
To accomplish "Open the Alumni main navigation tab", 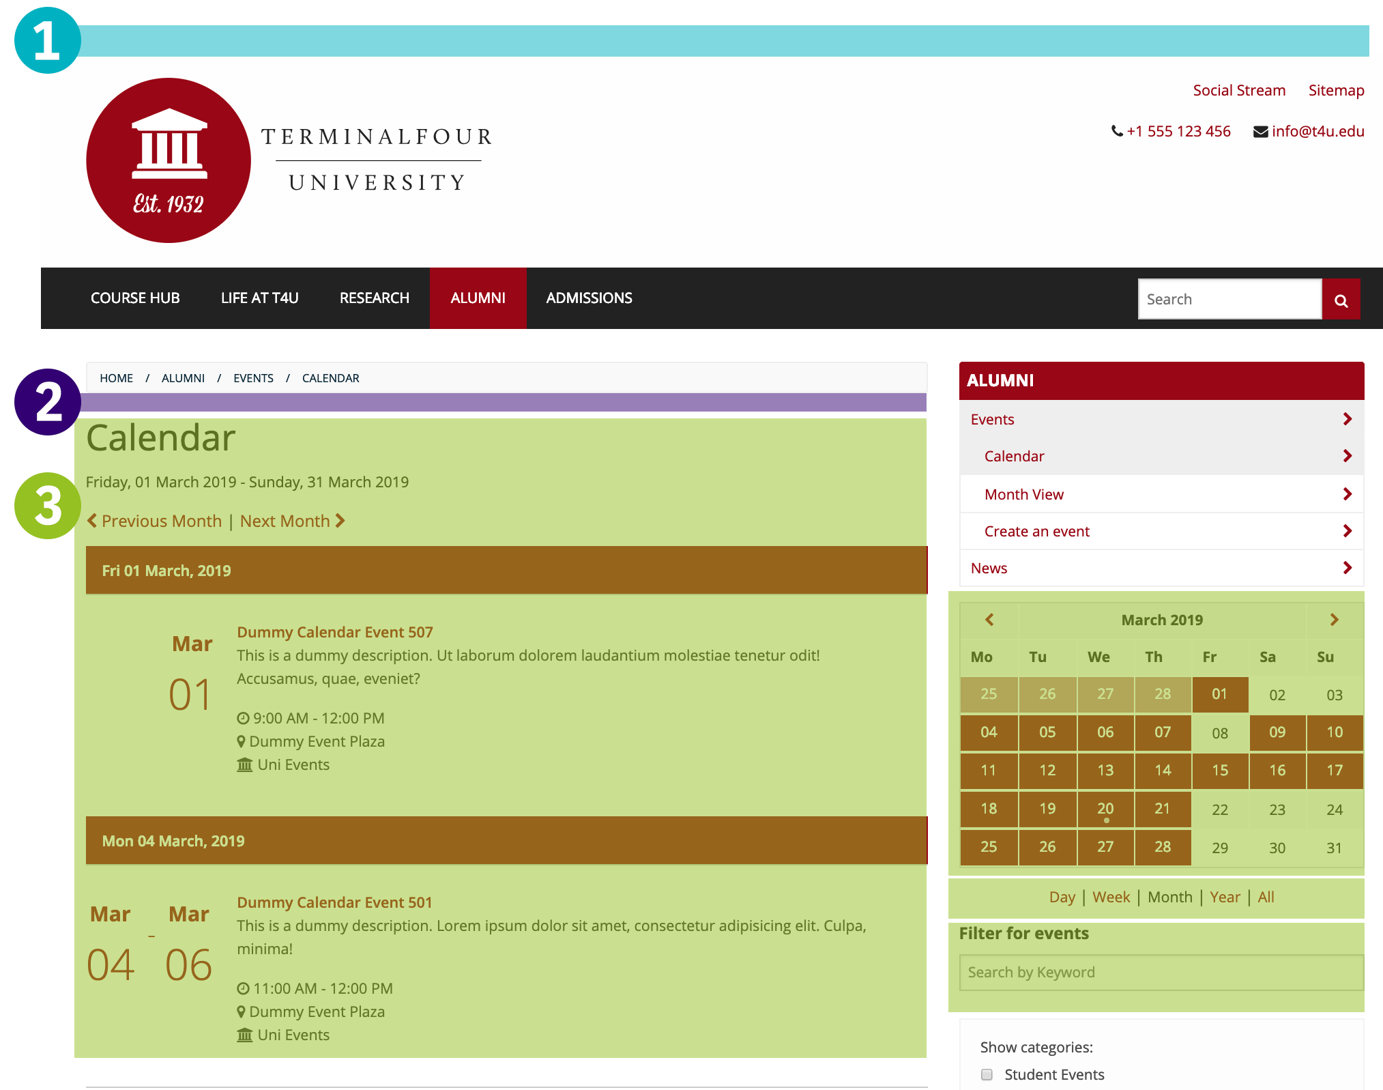I will point(478,298).
